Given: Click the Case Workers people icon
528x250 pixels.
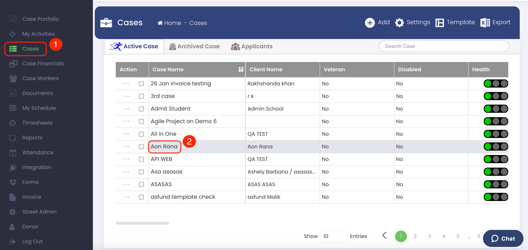Looking at the screenshot, I should coord(13,78).
